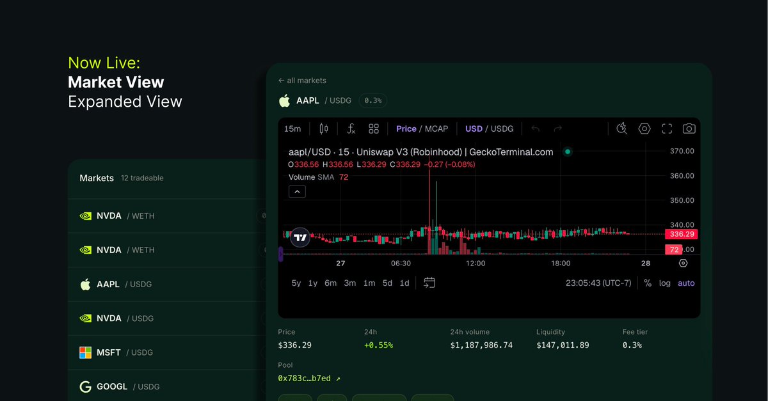
Task: Select the 6m time range
Action: 330,283
